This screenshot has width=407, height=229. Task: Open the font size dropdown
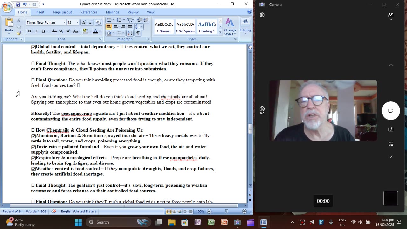[x=77, y=22]
